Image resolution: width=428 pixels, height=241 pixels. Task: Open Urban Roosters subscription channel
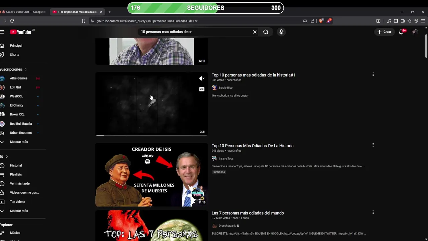point(21,133)
